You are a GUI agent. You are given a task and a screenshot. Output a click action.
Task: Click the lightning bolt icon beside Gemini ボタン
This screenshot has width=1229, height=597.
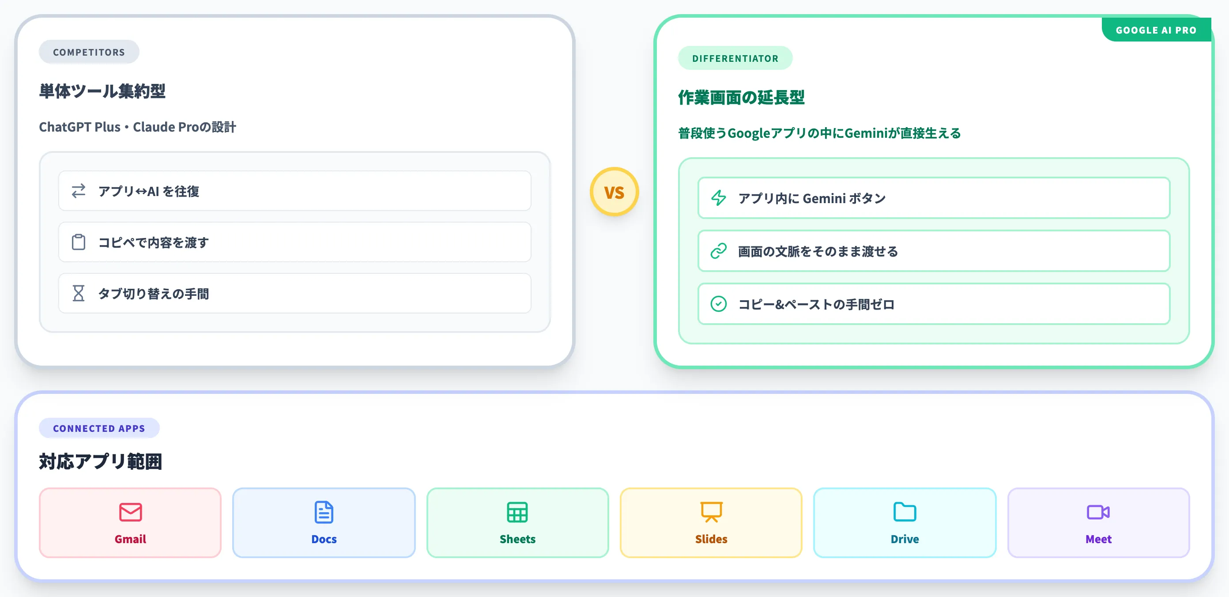(719, 198)
